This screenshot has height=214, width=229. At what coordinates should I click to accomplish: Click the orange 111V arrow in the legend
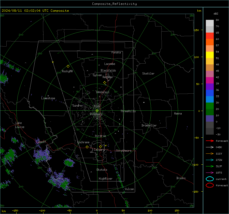coord(210,153)
